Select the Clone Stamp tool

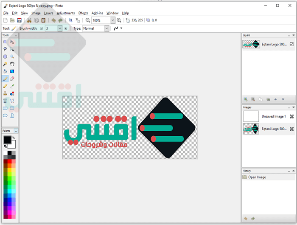click(5, 93)
